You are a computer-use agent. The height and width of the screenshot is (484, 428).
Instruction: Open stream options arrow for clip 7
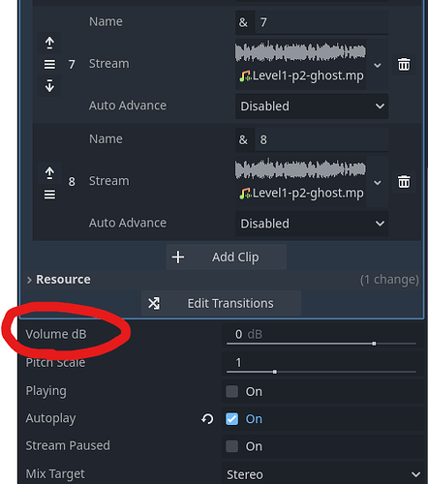[x=378, y=65]
